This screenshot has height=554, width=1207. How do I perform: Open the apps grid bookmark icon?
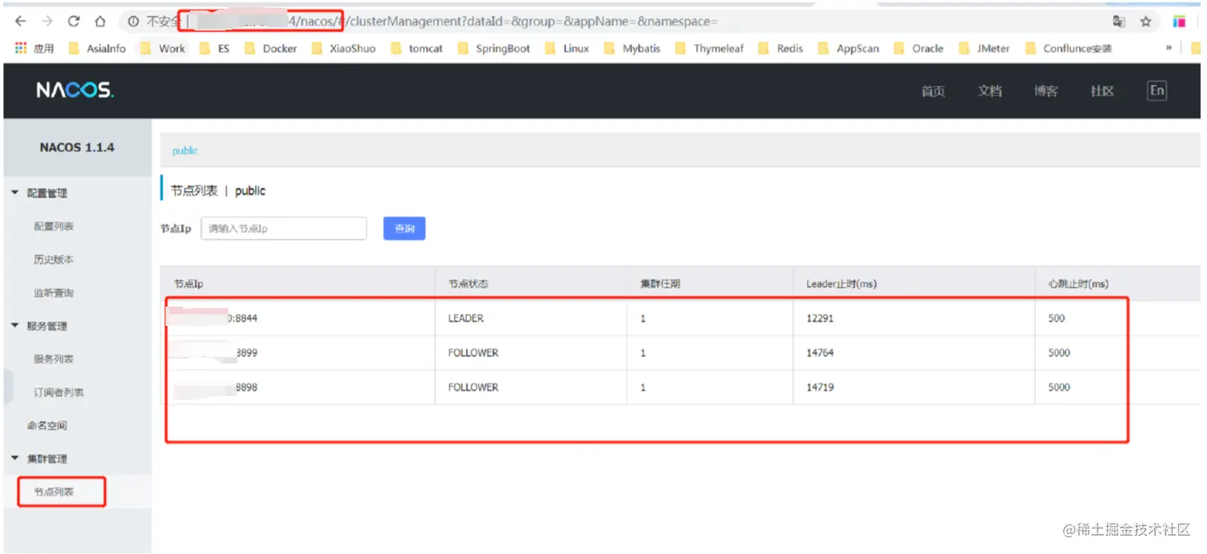(x=21, y=48)
